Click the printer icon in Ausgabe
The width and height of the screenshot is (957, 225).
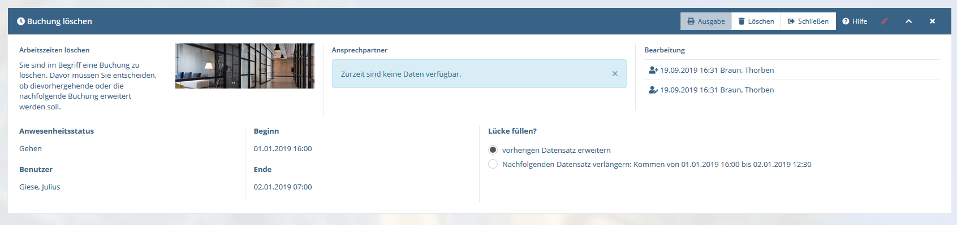[x=691, y=21]
